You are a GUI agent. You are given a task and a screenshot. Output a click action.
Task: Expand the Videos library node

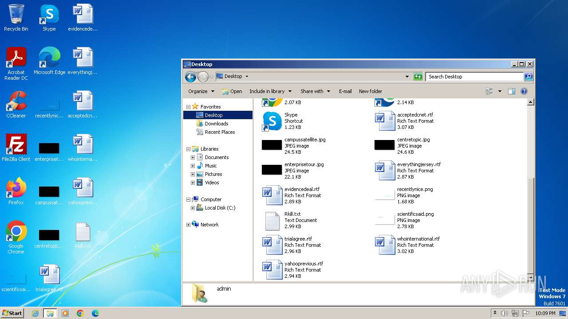[193, 183]
